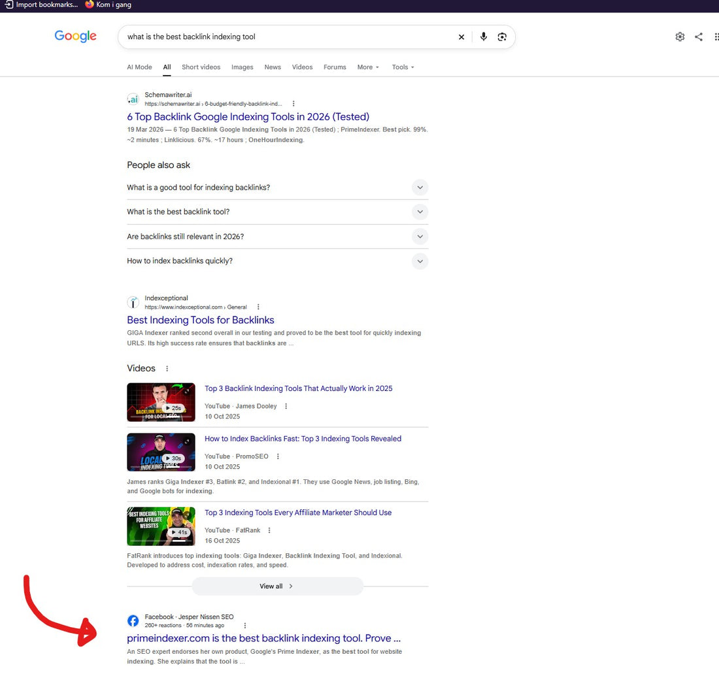Start voice search with microphone icon
Viewport: 719px width, 678px height.
(483, 37)
